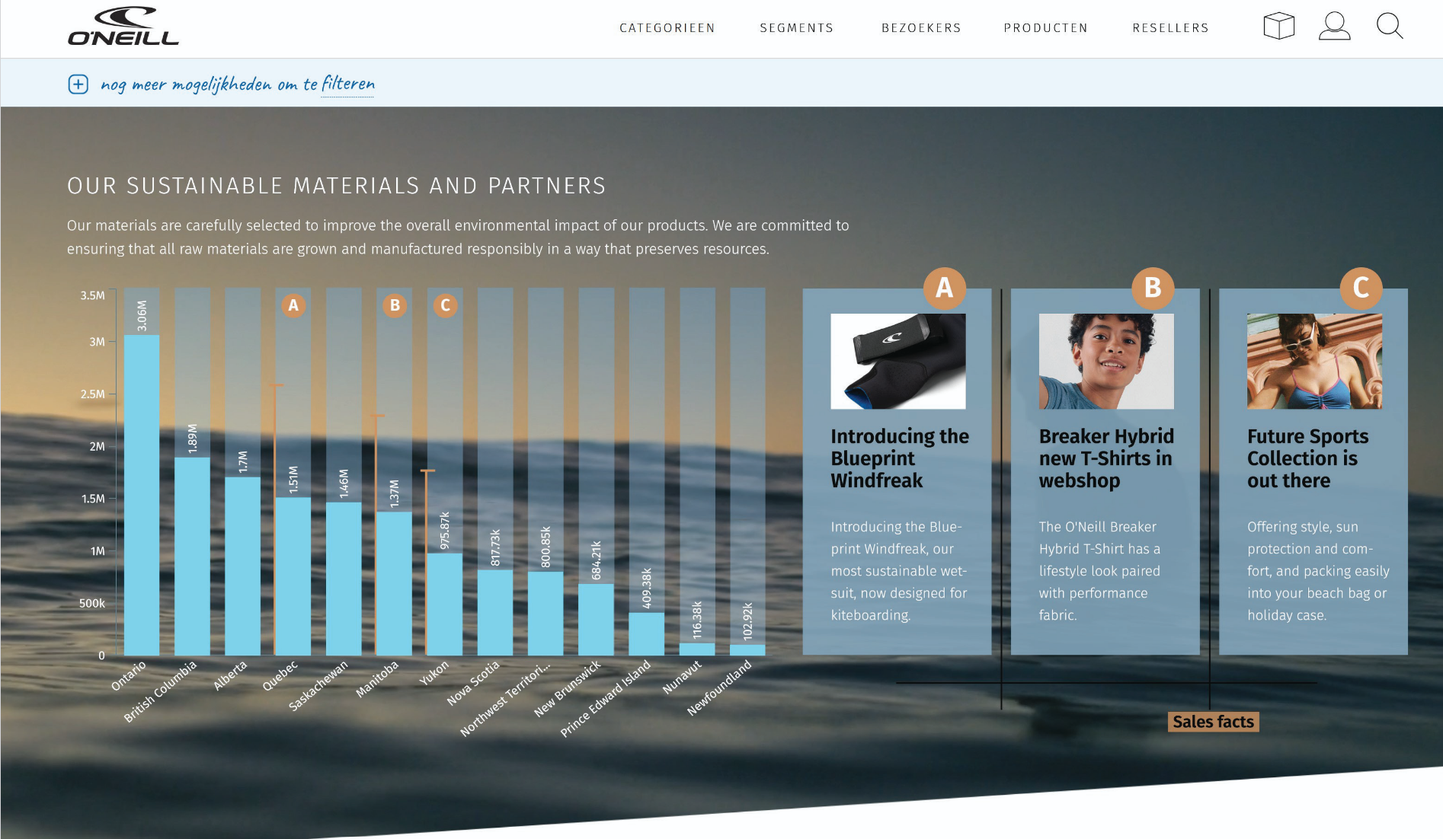This screenshot has height=839, width=1443.
Task: Select the Resellers menu item
Action: coord(1170,28)
